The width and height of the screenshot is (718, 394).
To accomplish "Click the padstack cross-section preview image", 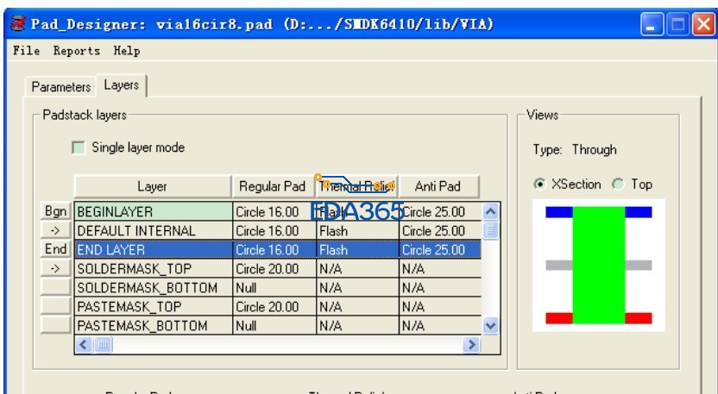I will tap(599, 265).
